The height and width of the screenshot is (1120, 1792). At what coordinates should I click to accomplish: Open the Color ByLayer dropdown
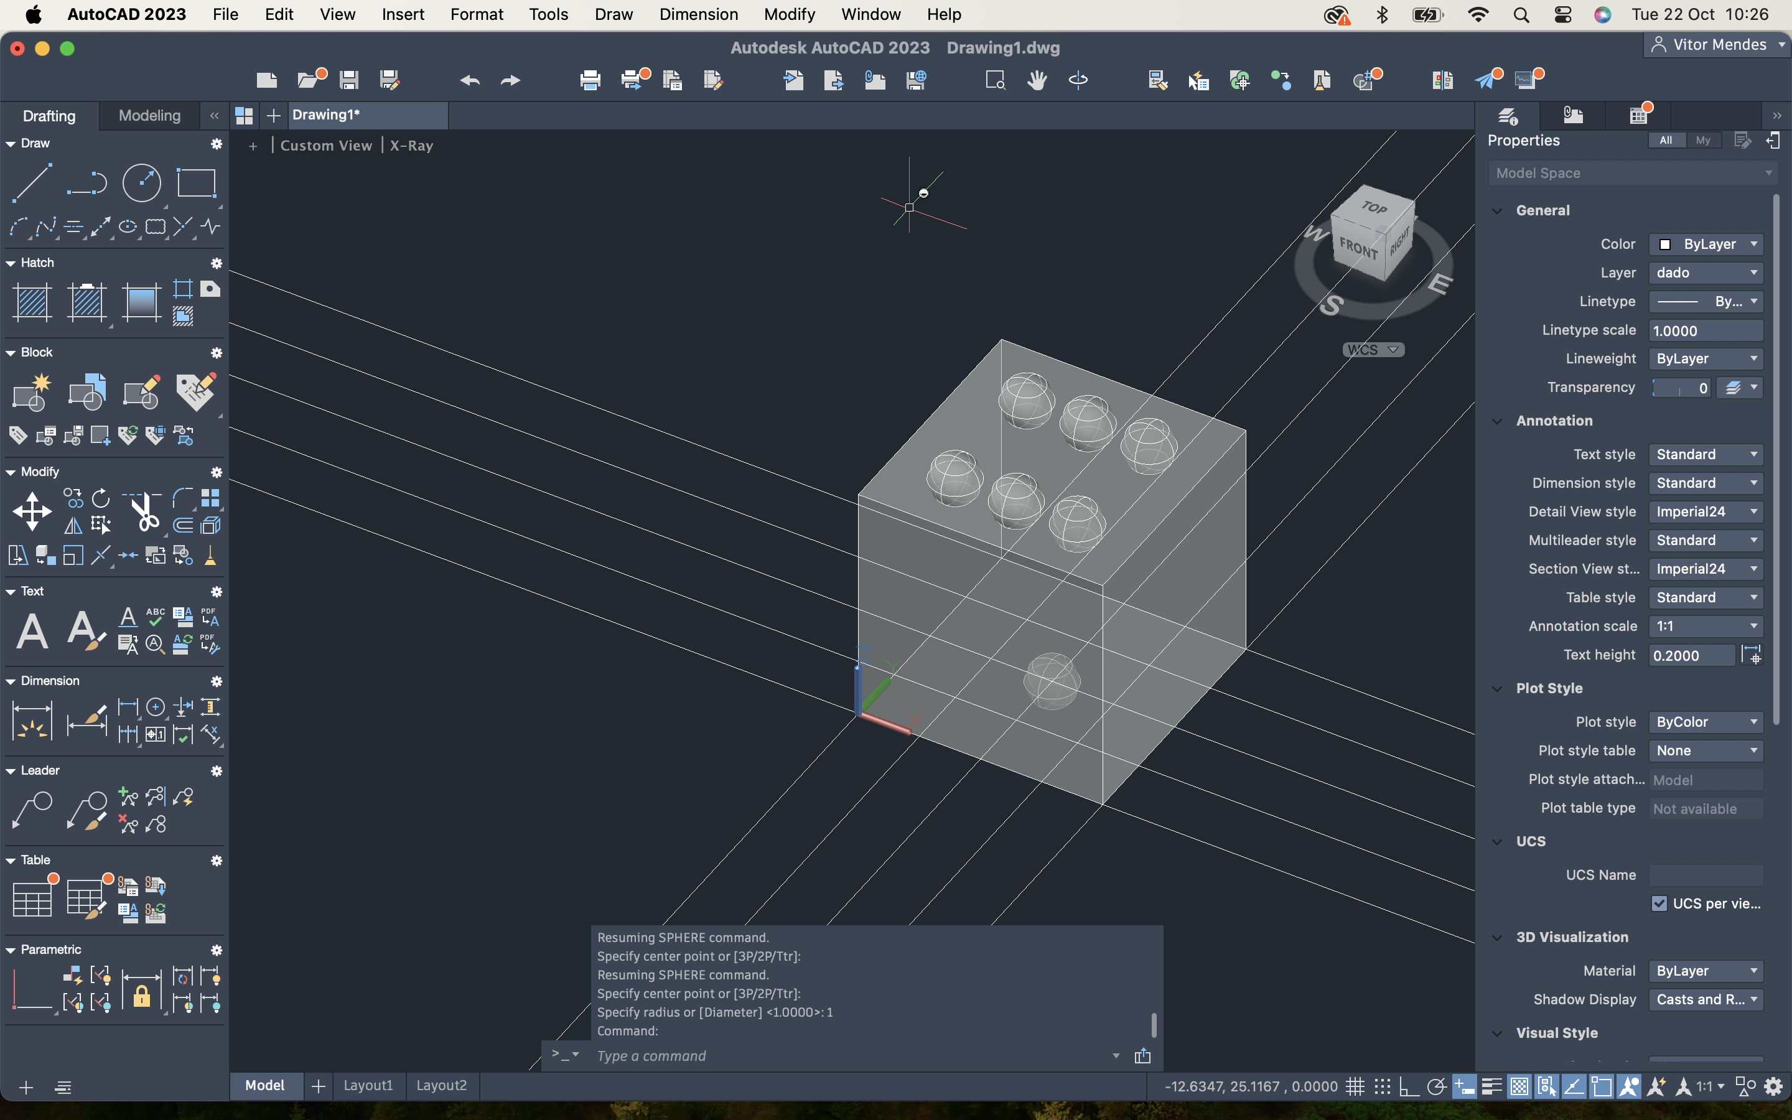pyautogui.click(x=1706, y=244)
